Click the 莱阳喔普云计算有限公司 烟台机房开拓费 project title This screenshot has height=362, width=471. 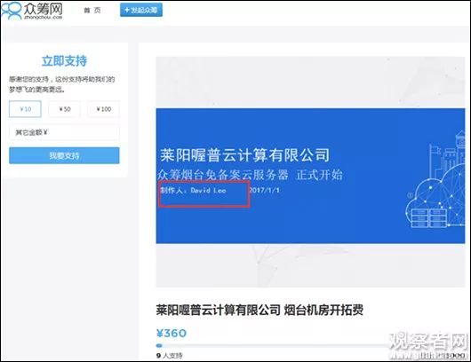pos(259,310)
